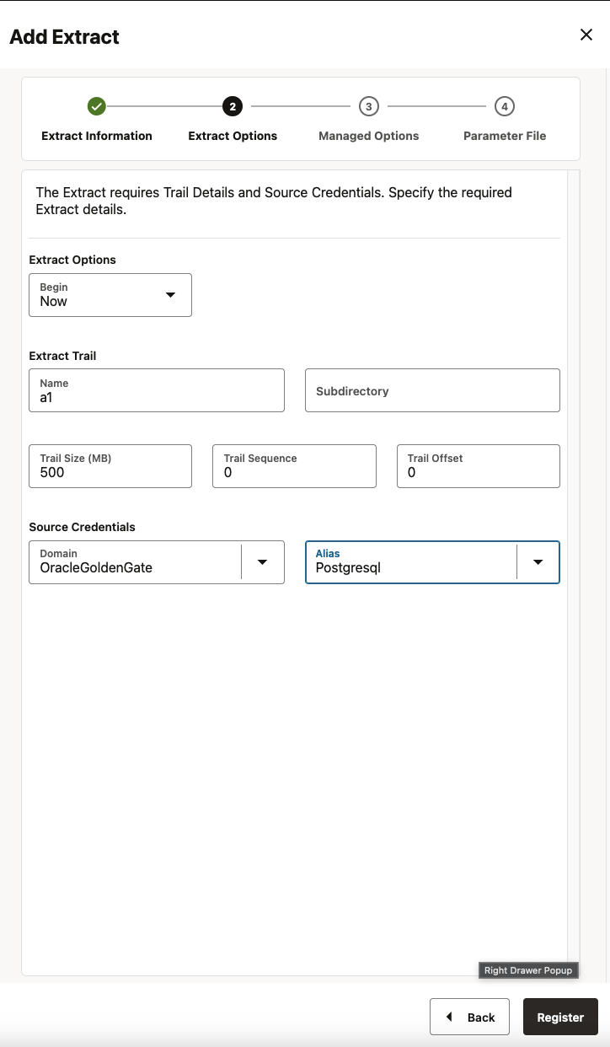
Task: Select step 2 Extract Options circle icon
Action: tap(233, 106)
